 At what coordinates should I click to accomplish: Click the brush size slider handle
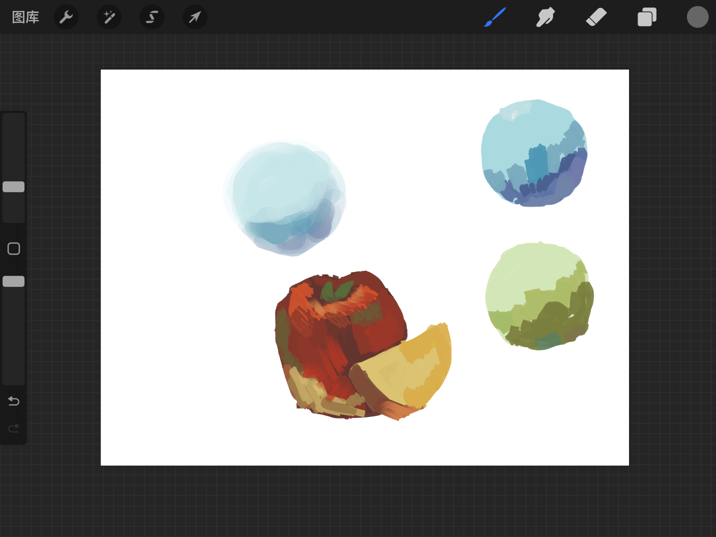pos(14,187)
